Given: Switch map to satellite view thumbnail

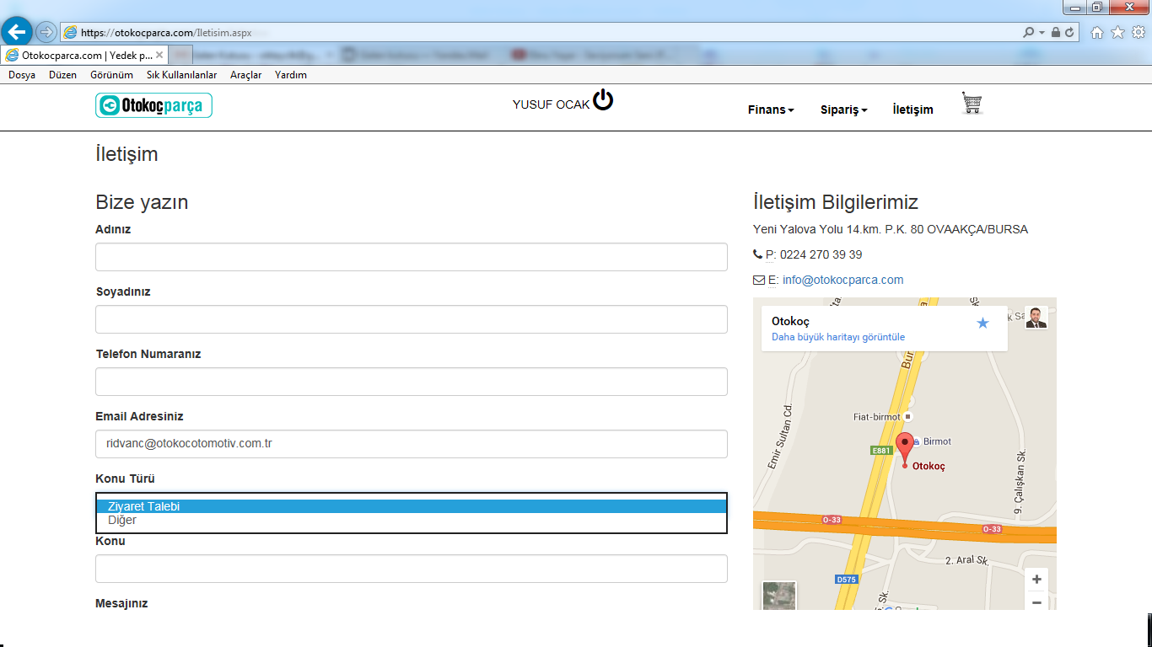Looking at the screenshot, I should 778,596.
